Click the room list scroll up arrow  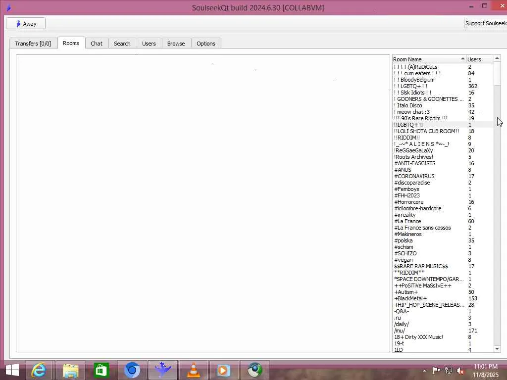pyautogui.click(x=497, y=58)
